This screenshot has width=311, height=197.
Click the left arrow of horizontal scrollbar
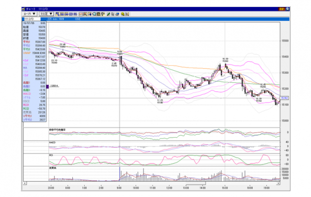point(25,184)
